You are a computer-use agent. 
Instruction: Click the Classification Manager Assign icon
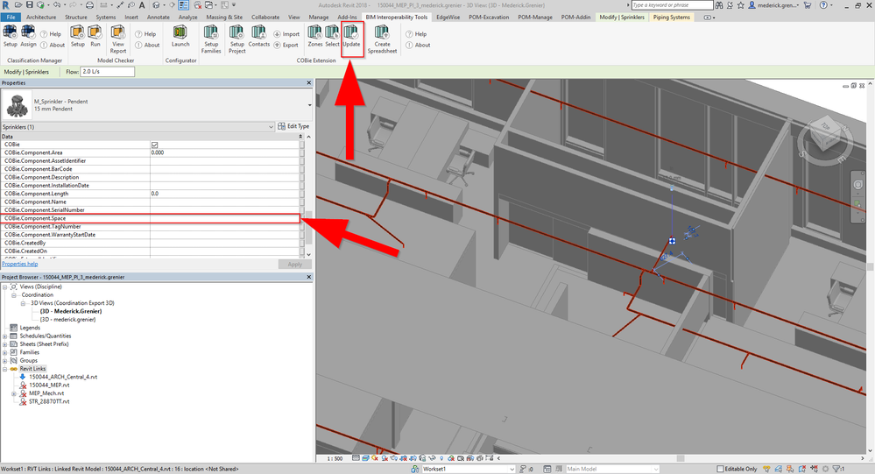[x=28, y=36]
